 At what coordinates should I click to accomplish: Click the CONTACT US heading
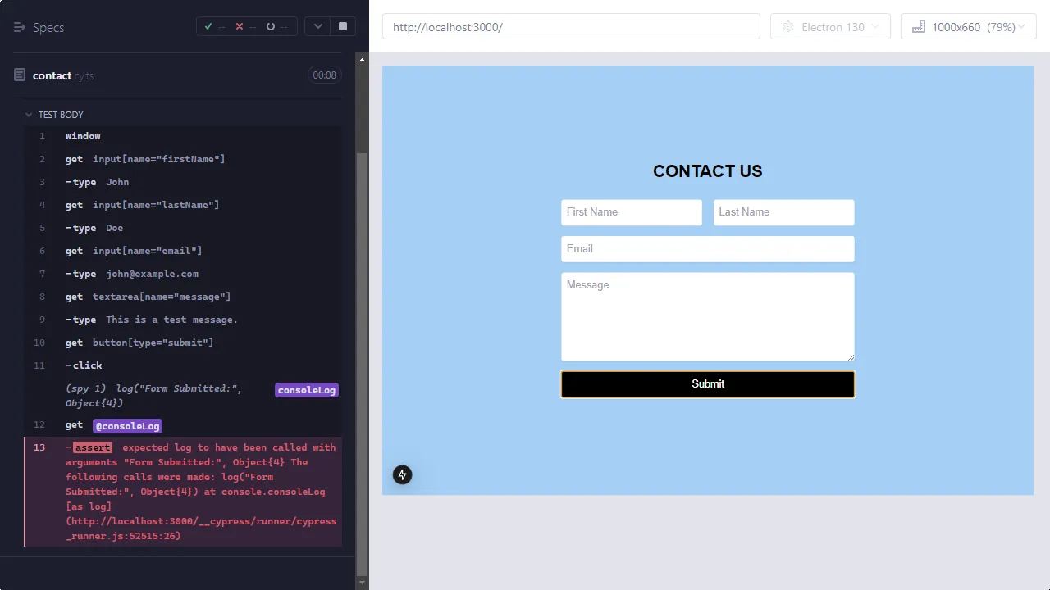point(708,171)
